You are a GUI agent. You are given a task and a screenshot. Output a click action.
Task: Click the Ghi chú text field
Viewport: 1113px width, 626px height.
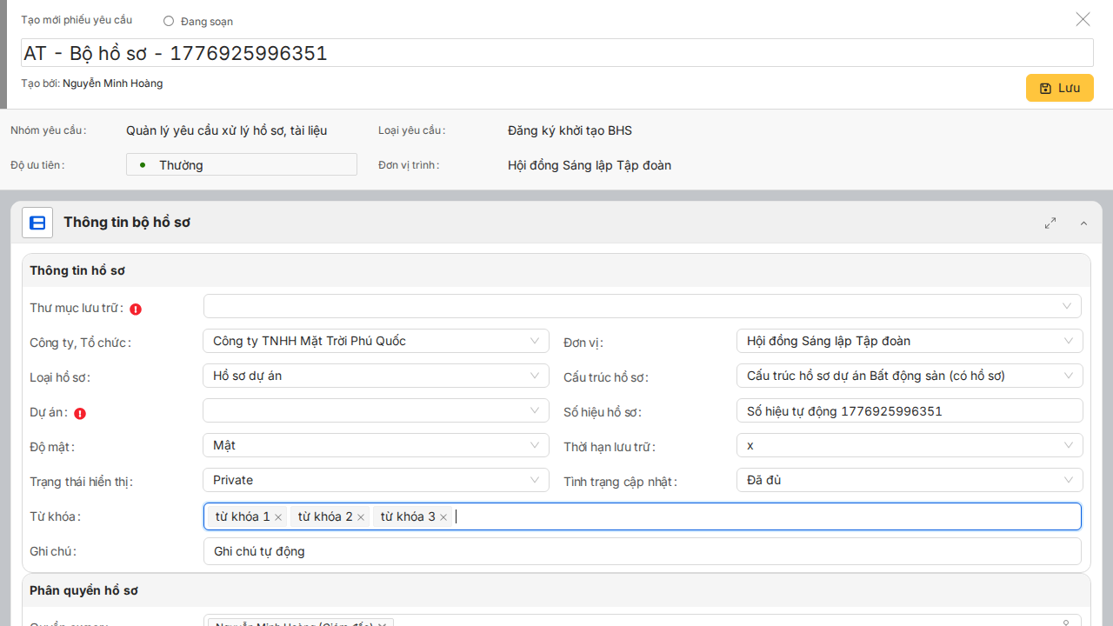[x=642, y=551]
